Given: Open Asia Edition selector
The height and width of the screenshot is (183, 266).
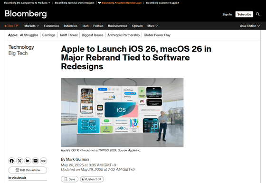Looking at the screenshot, I should [x=250, y=26].
